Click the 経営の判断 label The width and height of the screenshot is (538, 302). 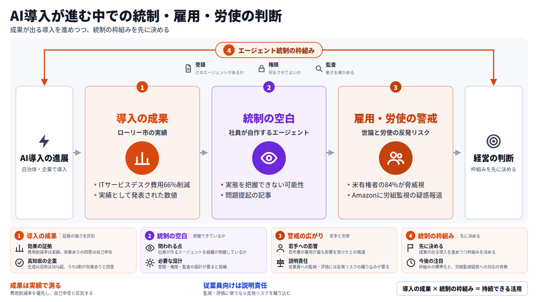pos(494,158)
